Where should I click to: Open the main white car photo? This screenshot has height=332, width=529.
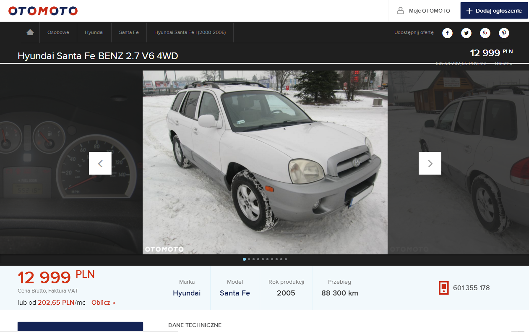pyautogui.click(x=265, y=162)
